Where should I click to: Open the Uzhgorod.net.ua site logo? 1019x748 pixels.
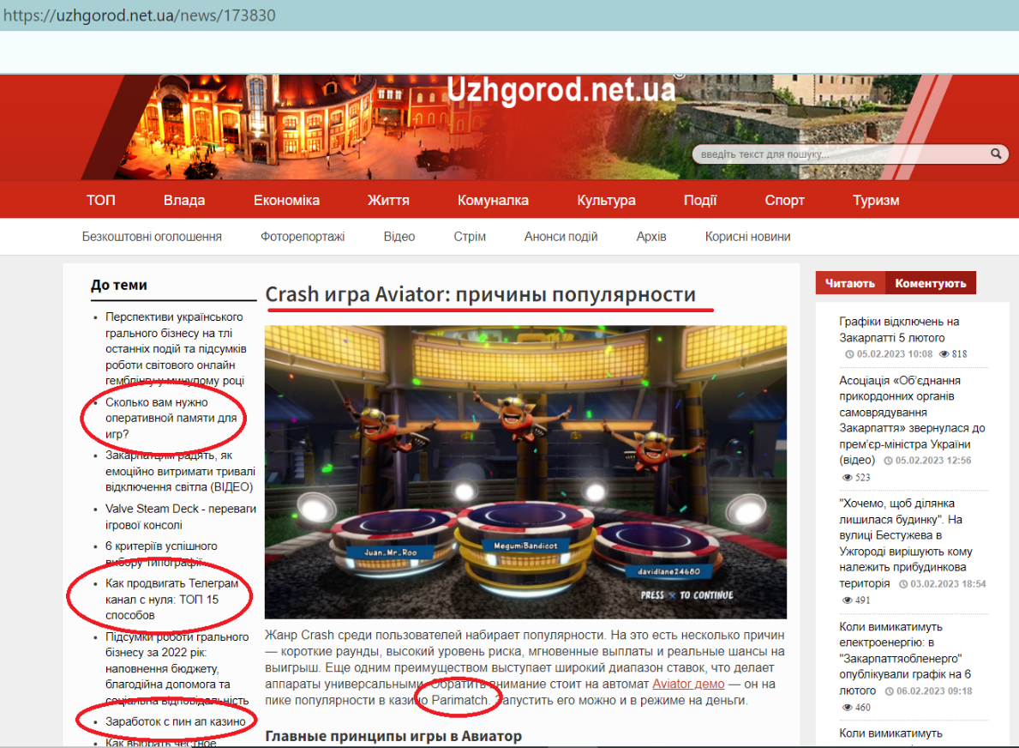tap(561, 90)
